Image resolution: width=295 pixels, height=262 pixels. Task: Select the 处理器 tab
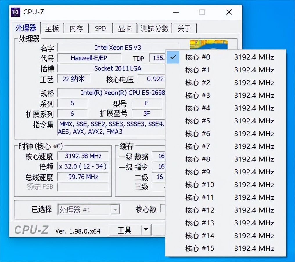point(26,28)
